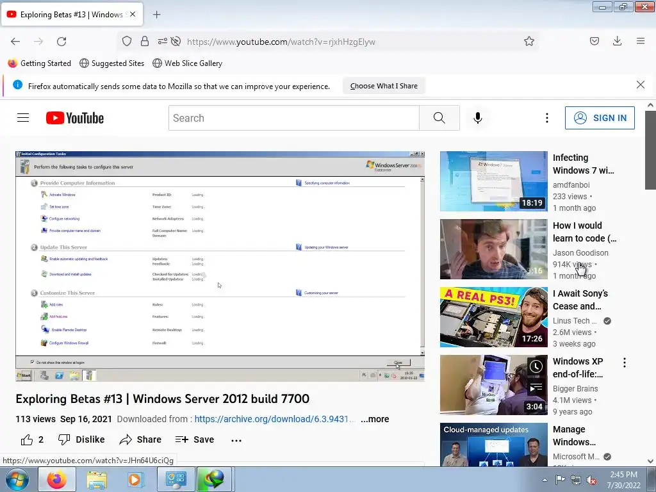The height and width of the screenshot is (492, 656).
Task: Open the taskbar clock showing 2:45 PM
Action: (x=624, y=480)
